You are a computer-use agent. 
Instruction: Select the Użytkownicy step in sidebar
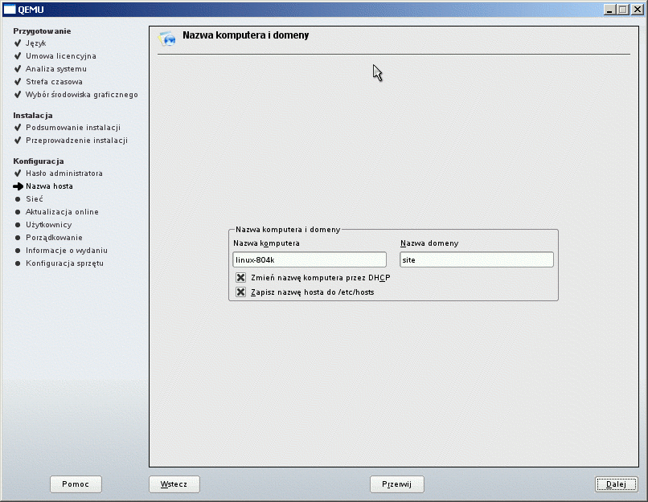(x=48, y=225)
